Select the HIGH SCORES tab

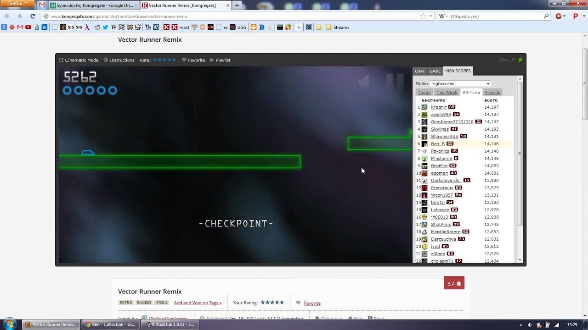pyautogui.click(x=458, y=71)
